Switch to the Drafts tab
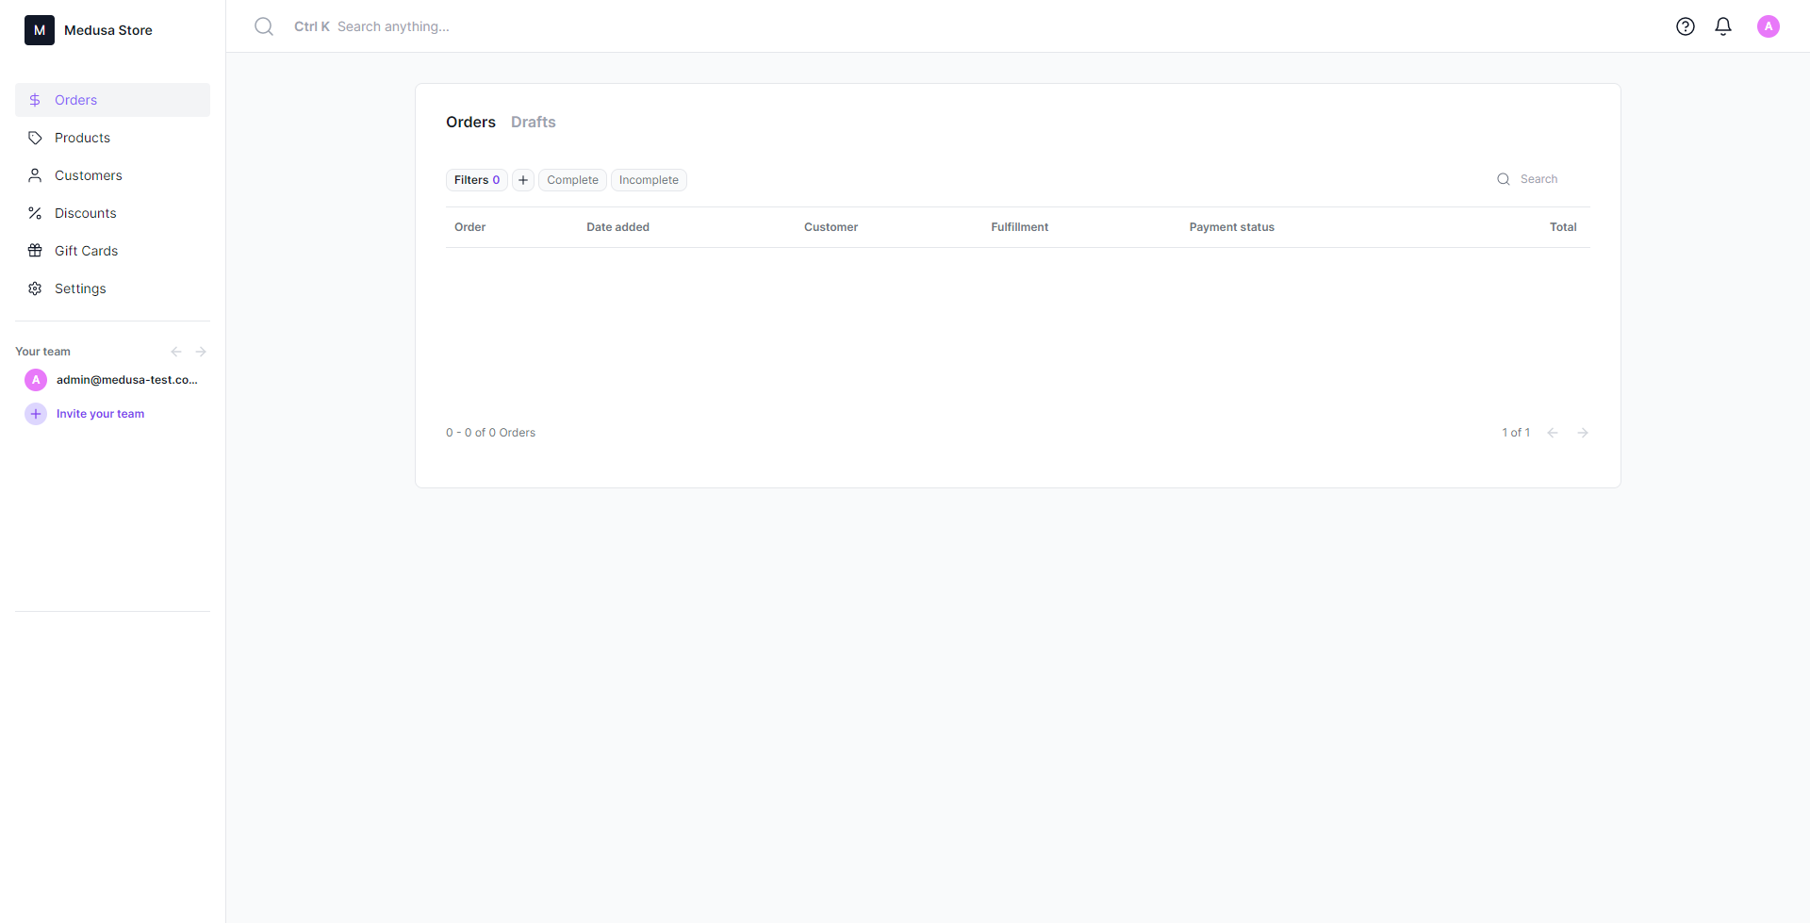1810x923 pixels. [x=533, y=122]
